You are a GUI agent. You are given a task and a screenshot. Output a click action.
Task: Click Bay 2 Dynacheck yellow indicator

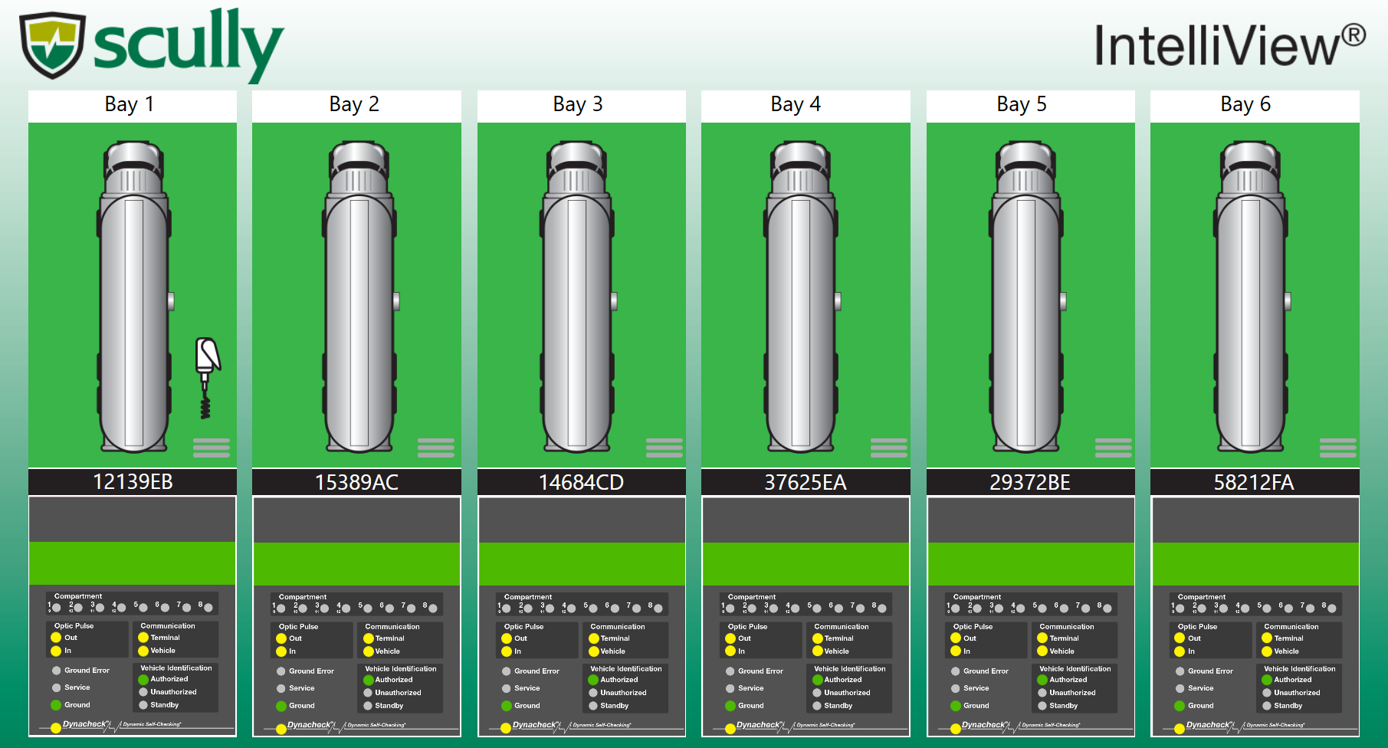pos(281,728)
